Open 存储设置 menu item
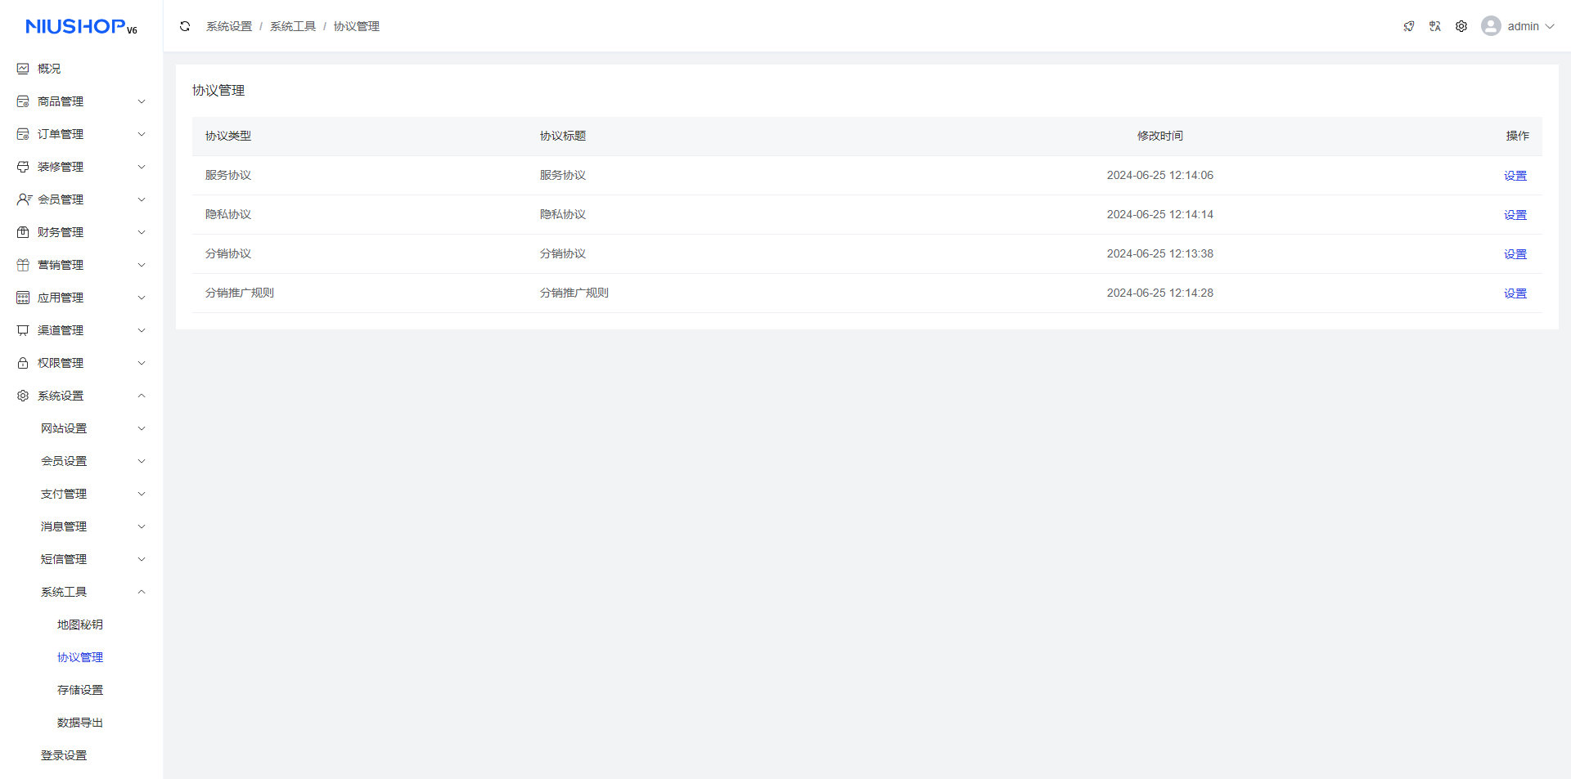 point(80,690)
